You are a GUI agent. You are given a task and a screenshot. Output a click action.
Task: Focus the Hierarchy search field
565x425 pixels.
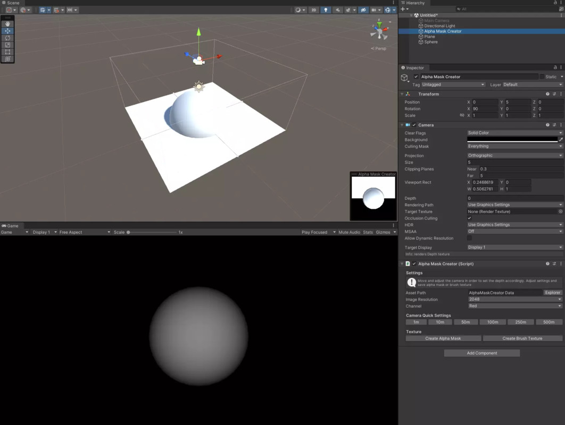506,9
